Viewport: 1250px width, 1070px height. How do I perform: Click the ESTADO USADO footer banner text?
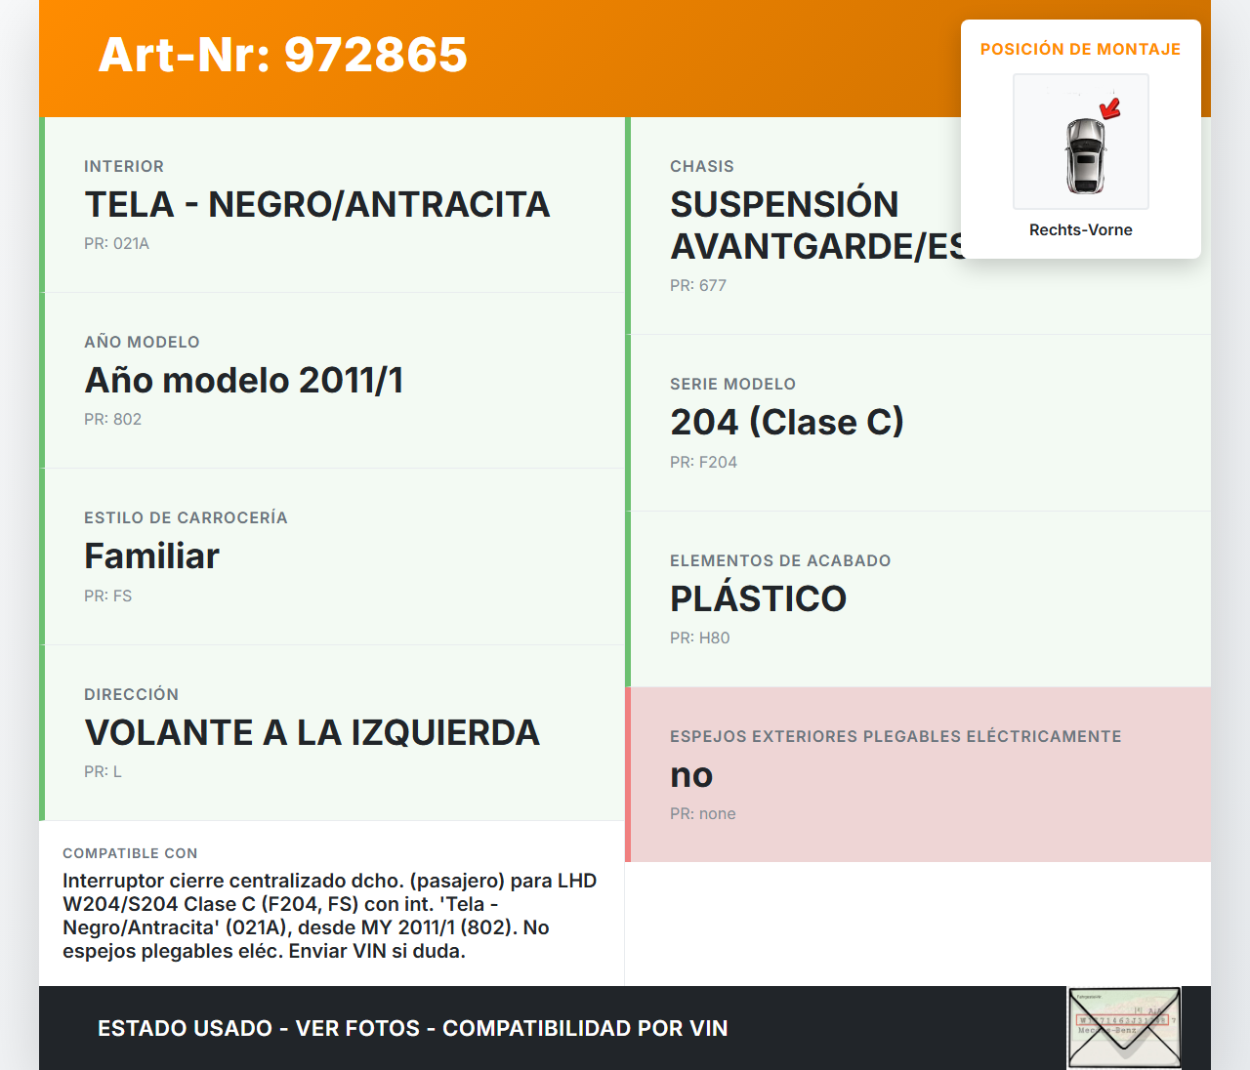412,1028
